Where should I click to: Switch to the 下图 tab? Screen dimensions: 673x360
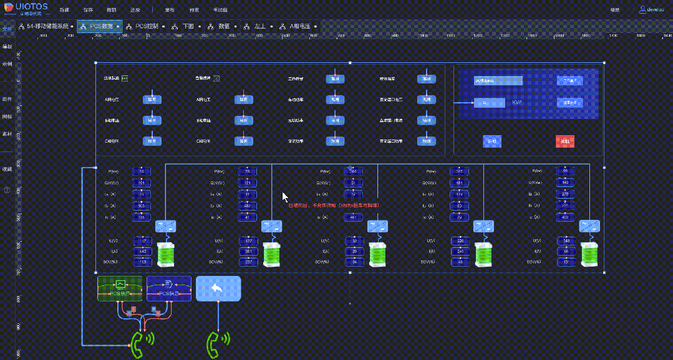(x=186, y=26)
